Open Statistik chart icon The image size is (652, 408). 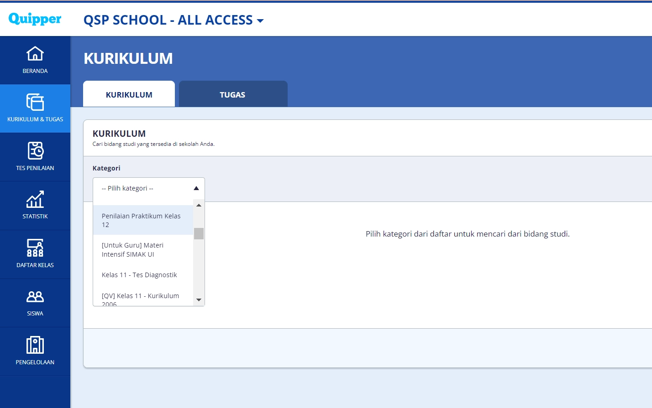coord(35,200)
